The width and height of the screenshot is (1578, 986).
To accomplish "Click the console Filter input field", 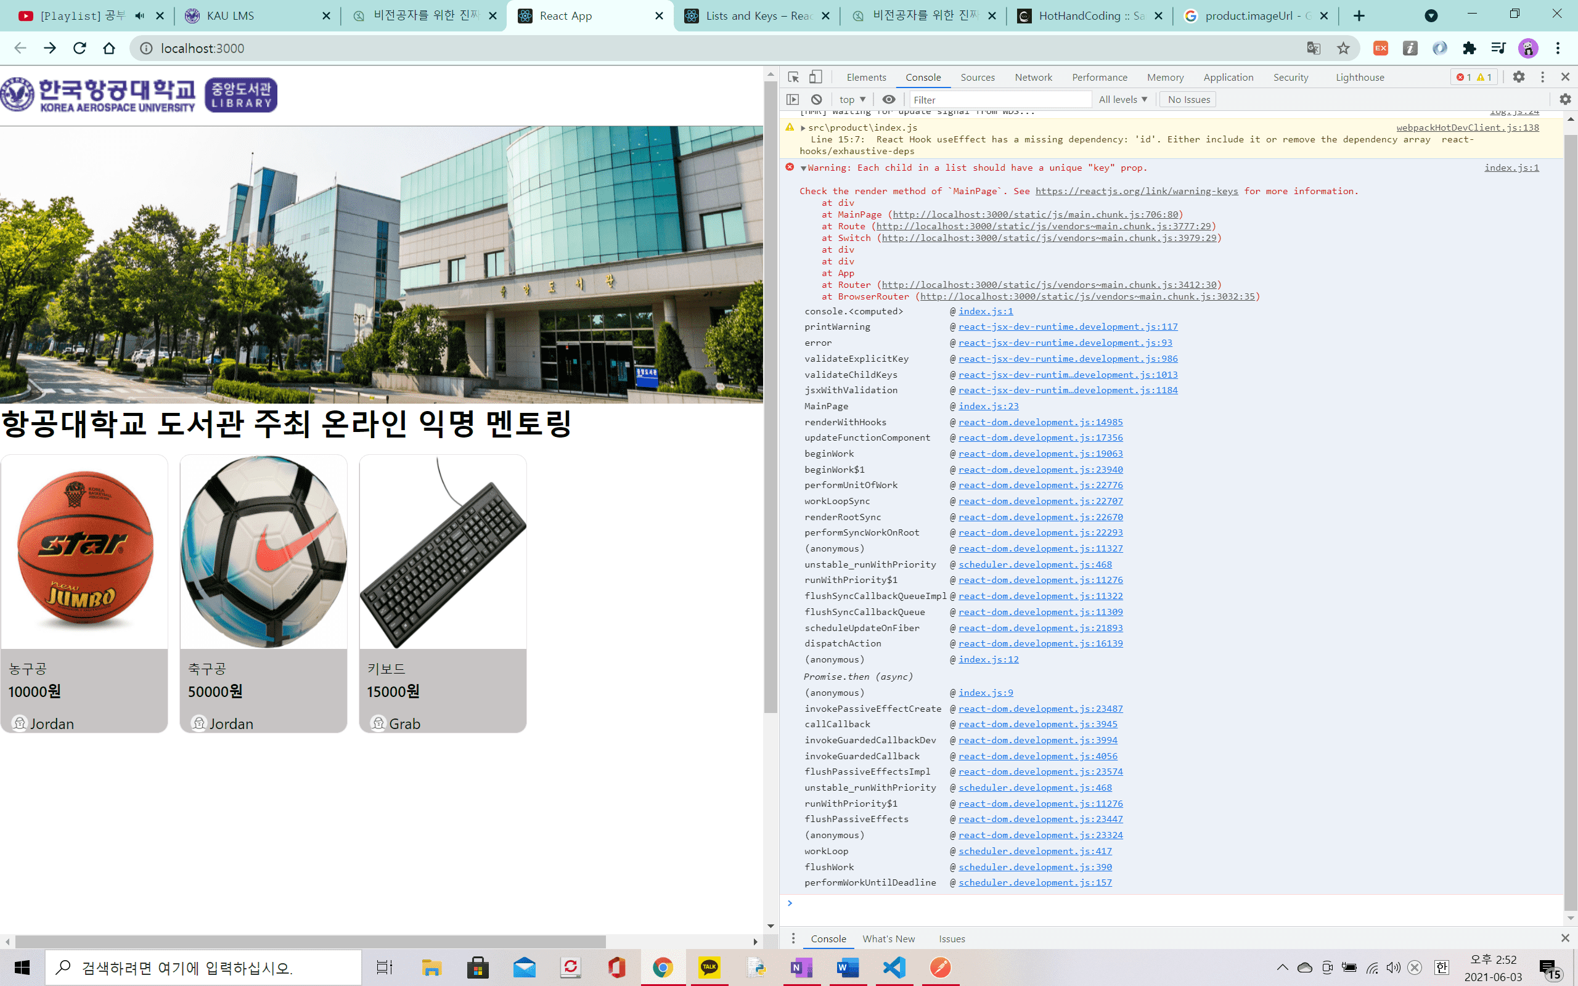I will coord(999,99).
